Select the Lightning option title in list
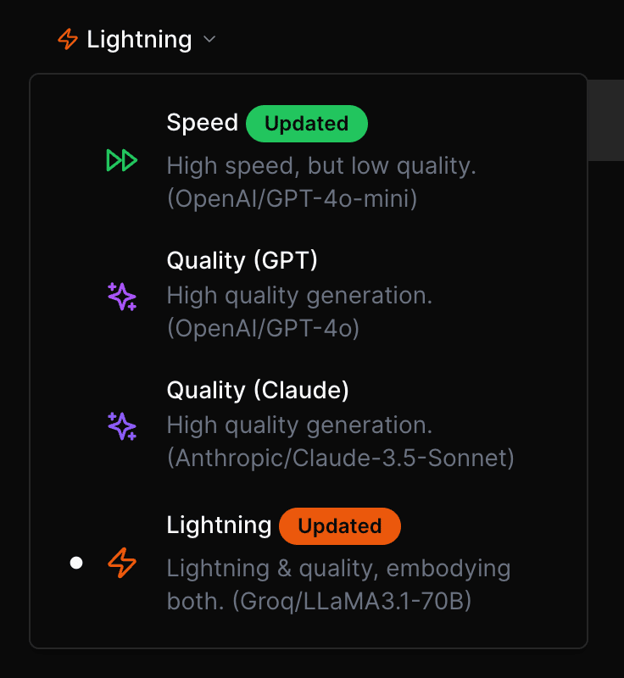The height and width of the screenshot is (678, 624). point(219,525)
